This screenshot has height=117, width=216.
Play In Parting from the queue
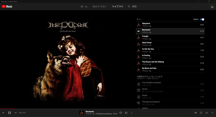170,57
